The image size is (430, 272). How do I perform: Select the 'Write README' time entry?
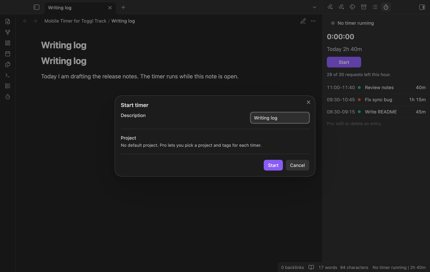pos(376,112)
